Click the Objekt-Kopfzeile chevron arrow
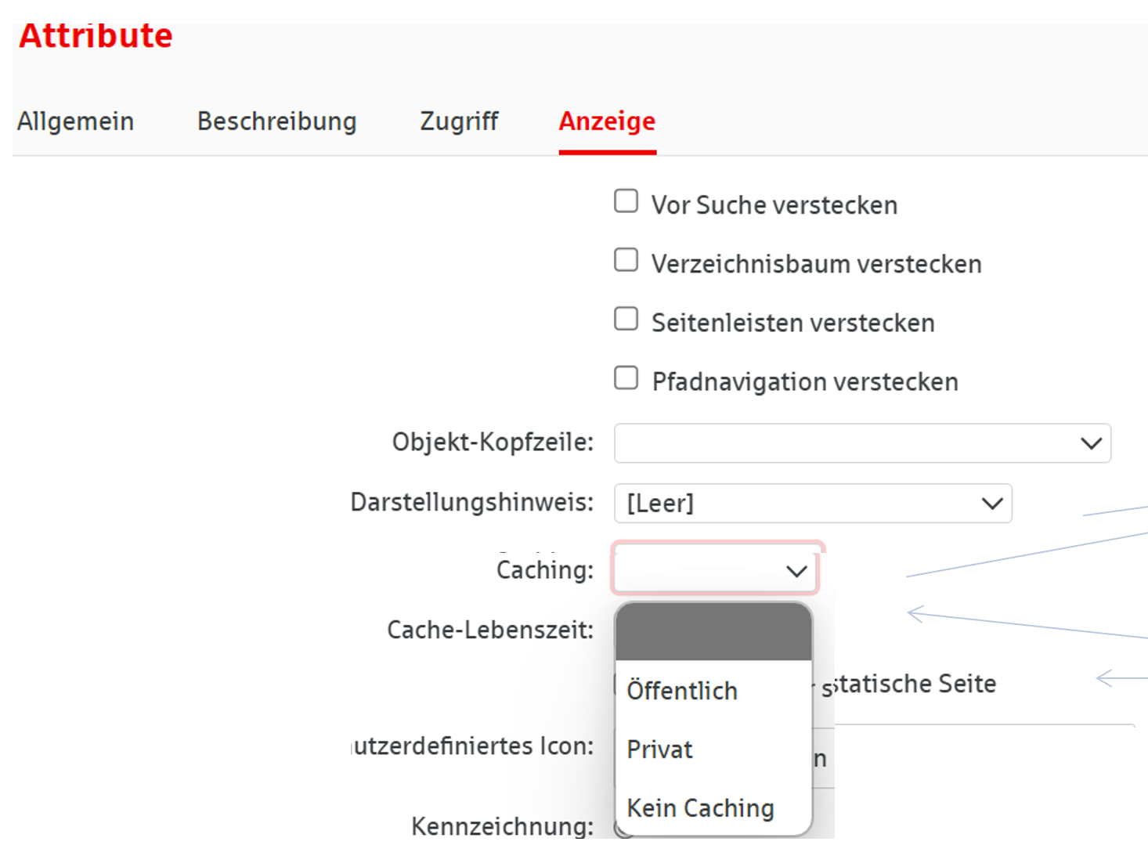The image size is (1148, 856). 1091,443
